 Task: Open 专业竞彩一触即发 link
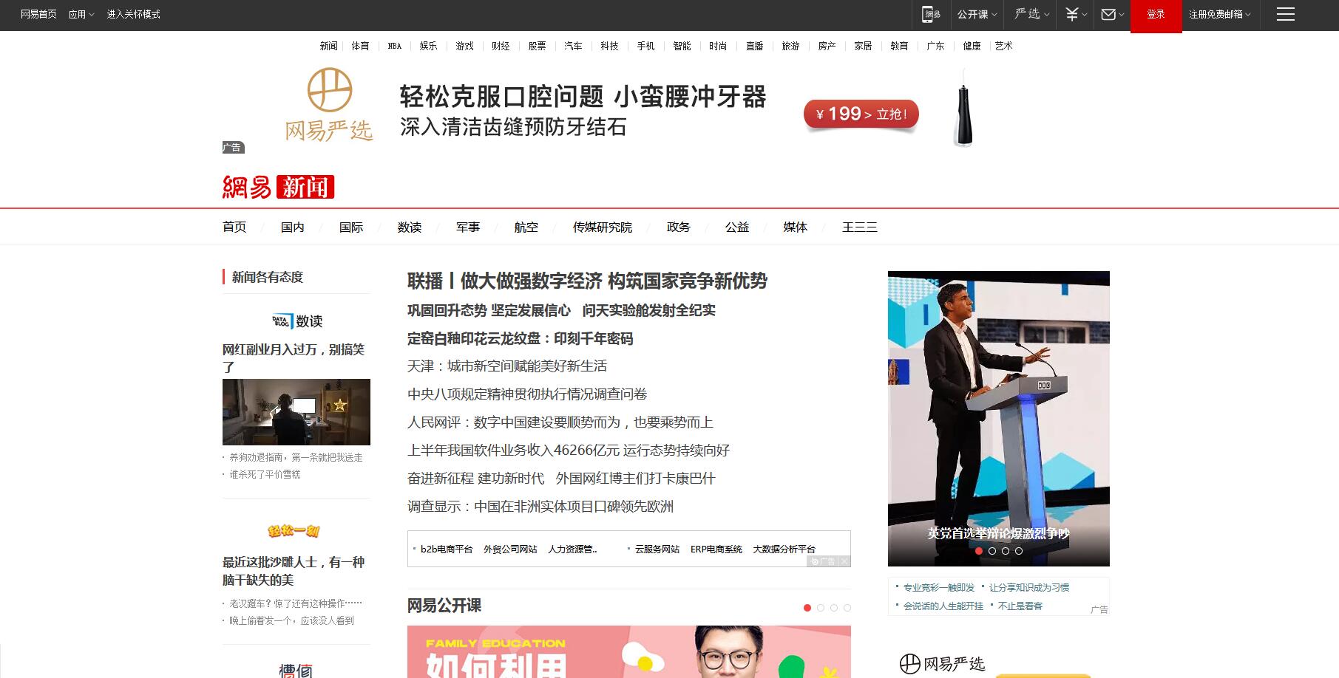(939, 588)
